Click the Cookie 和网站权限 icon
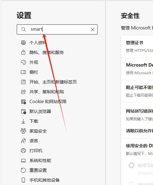This screenshot has height=185, width=153. [x=23, y=102]
